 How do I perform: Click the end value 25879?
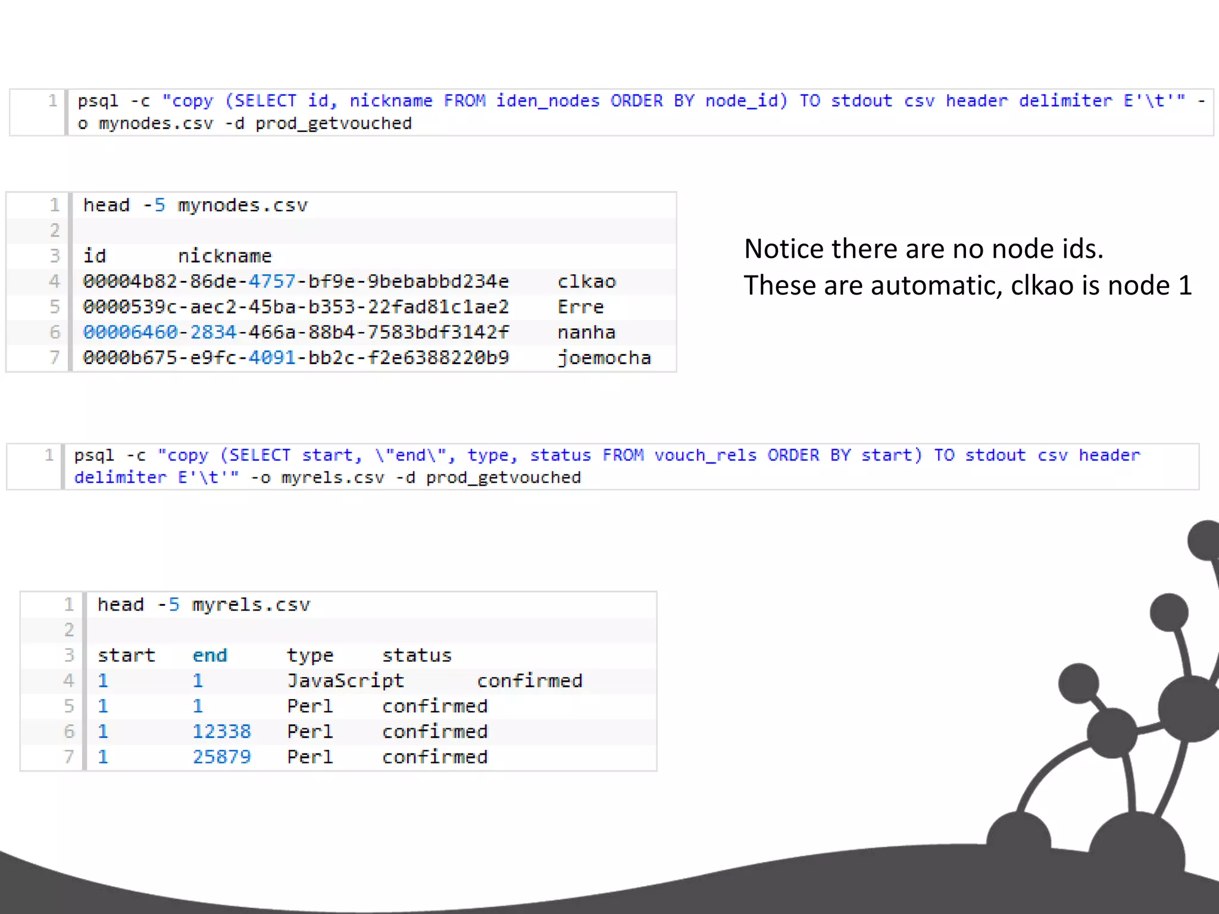click(x=221, y=757)
